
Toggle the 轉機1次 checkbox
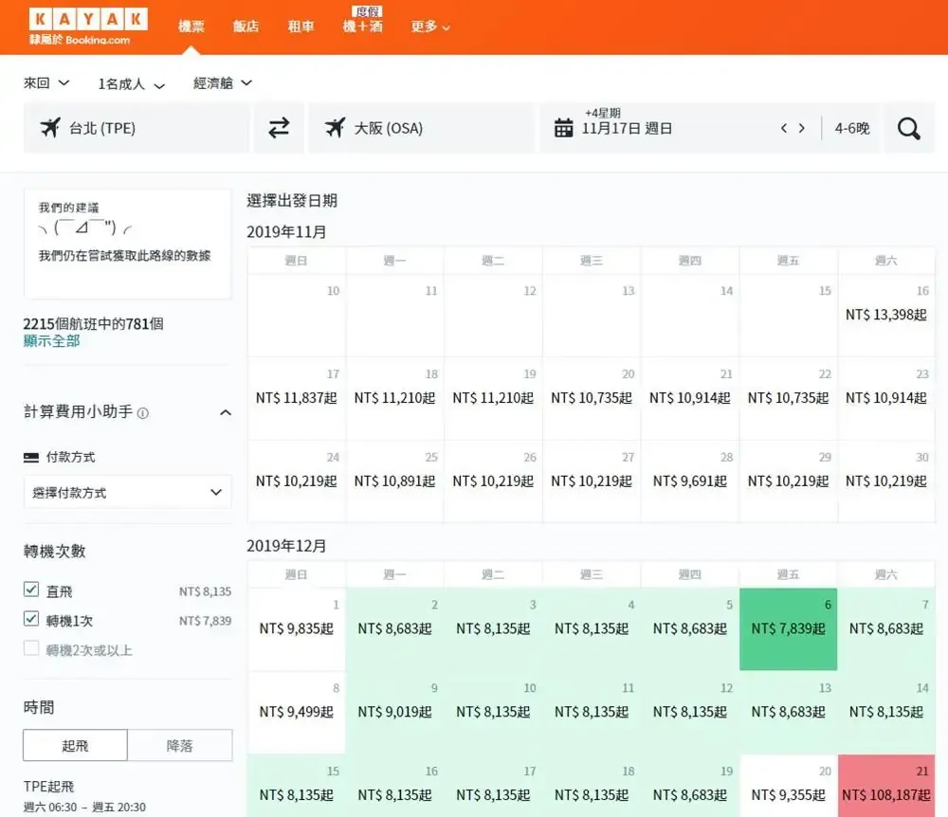click(31, 620)
